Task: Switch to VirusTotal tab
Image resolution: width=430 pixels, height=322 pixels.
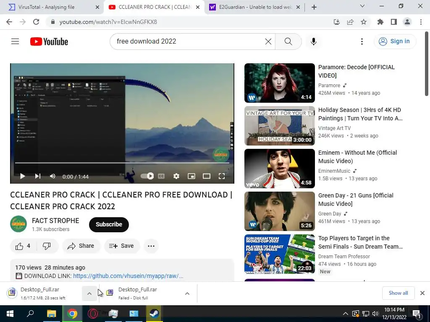Action: pyautogui.click(x=52, y=7)
